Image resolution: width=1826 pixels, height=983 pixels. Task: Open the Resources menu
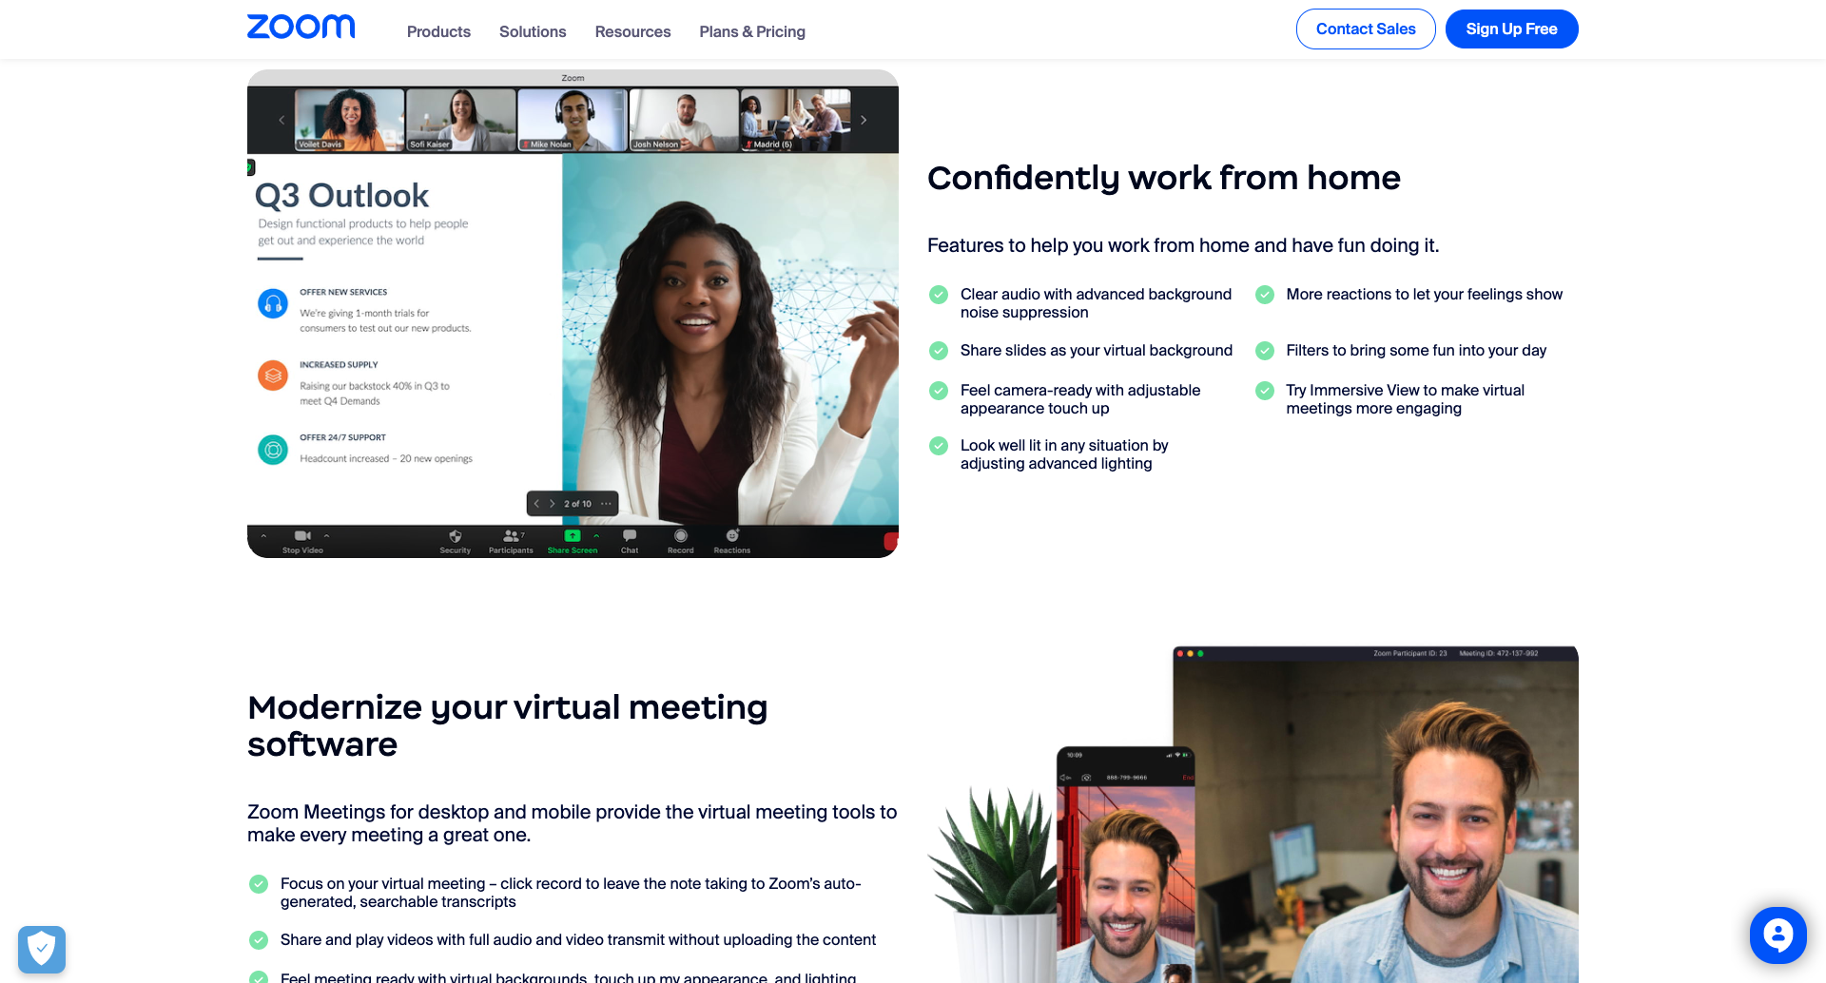coord(632,31)
